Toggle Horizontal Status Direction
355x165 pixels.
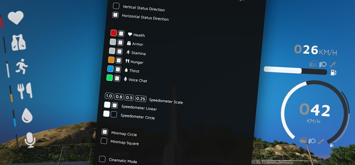tap(115, 15)
